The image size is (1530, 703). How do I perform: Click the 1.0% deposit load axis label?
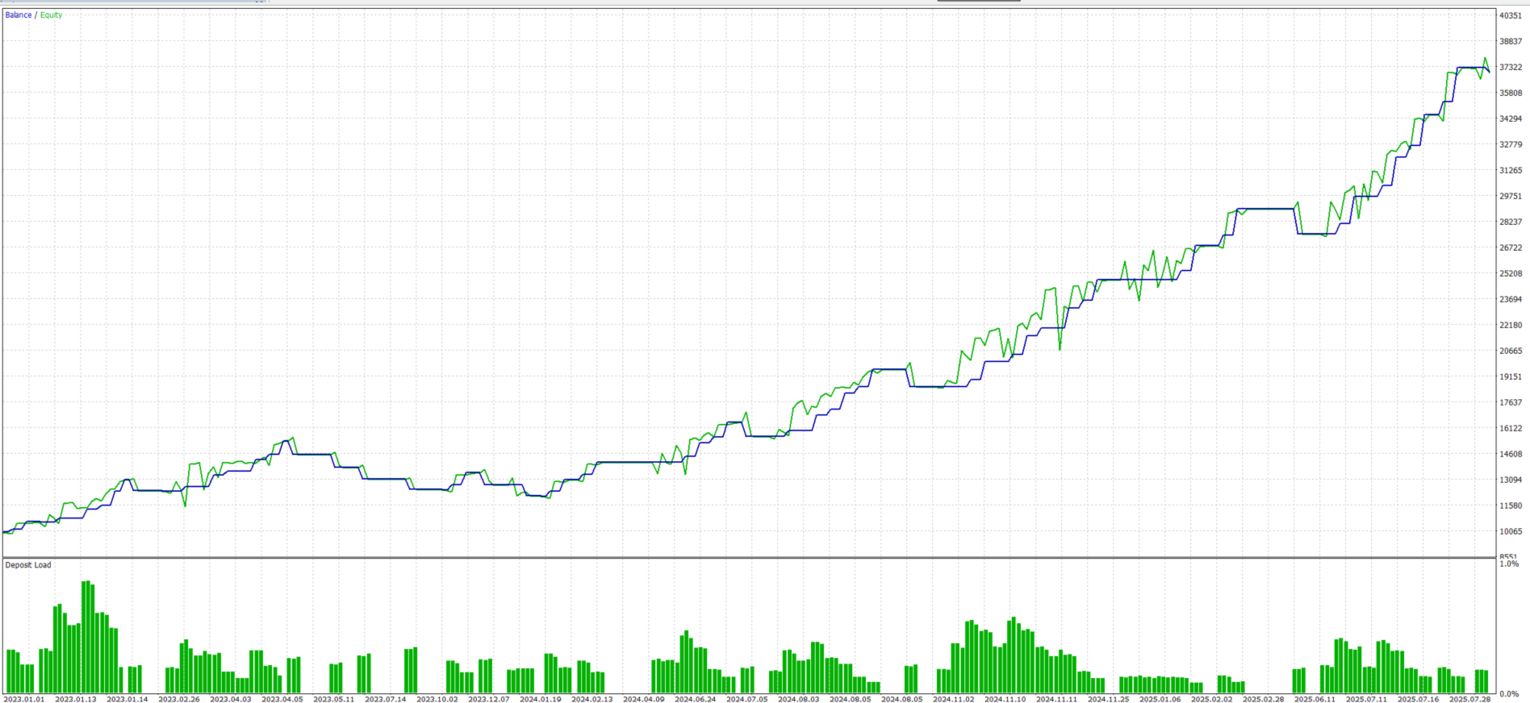1509,564
